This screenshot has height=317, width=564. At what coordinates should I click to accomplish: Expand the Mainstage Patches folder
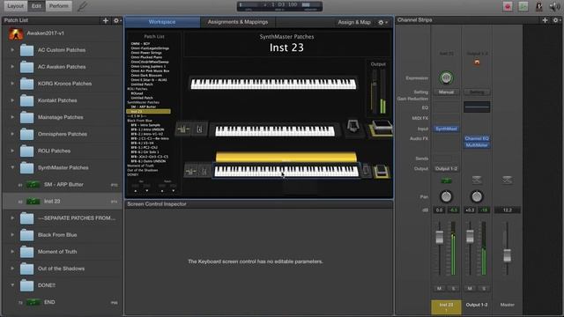pyautogui.click(x=12, y=117)
